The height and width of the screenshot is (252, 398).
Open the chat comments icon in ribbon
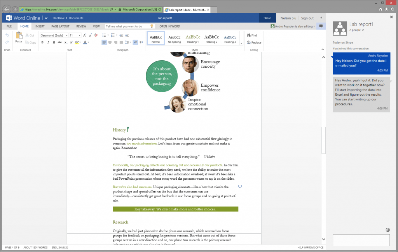[x=321, y=26]
